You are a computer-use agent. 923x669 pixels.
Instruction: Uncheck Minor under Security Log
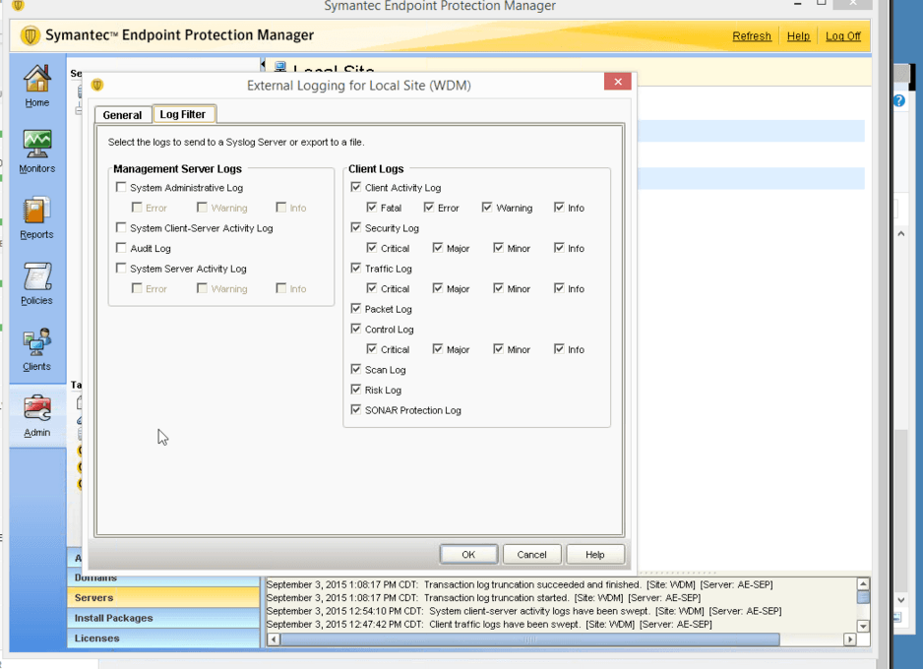[x=498, y=248]
